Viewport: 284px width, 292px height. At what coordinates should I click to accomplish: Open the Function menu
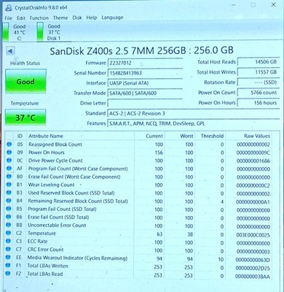39,18
